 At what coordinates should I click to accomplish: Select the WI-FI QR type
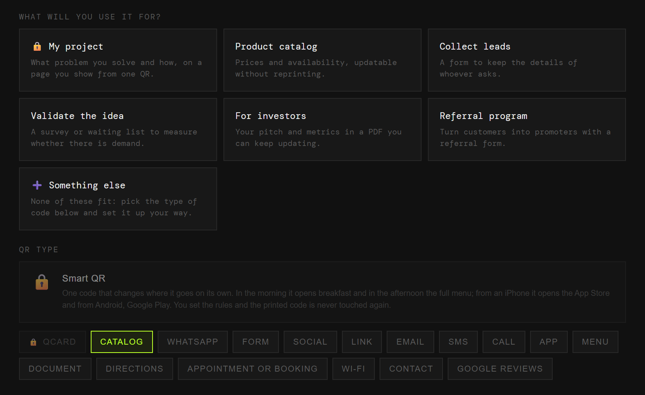tap(353, 369)
